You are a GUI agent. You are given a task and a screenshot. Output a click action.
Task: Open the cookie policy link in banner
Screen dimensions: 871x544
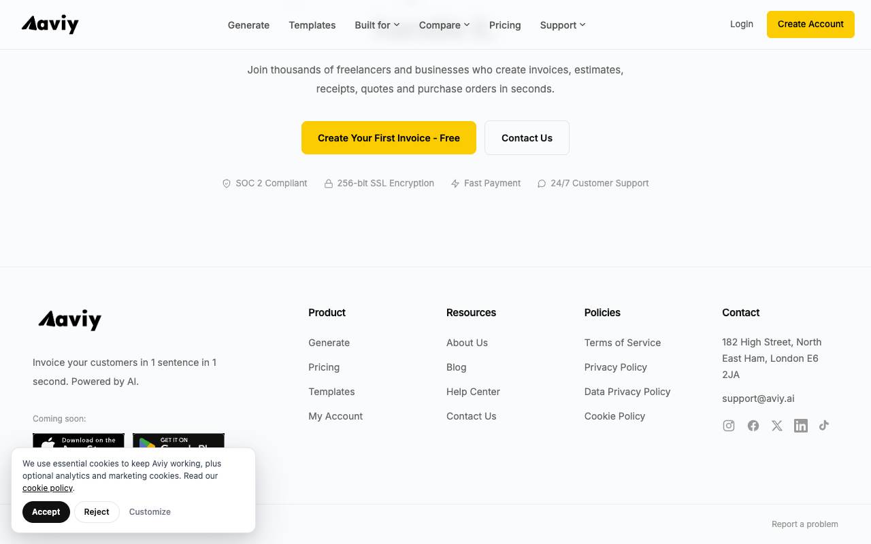point(48,488)
